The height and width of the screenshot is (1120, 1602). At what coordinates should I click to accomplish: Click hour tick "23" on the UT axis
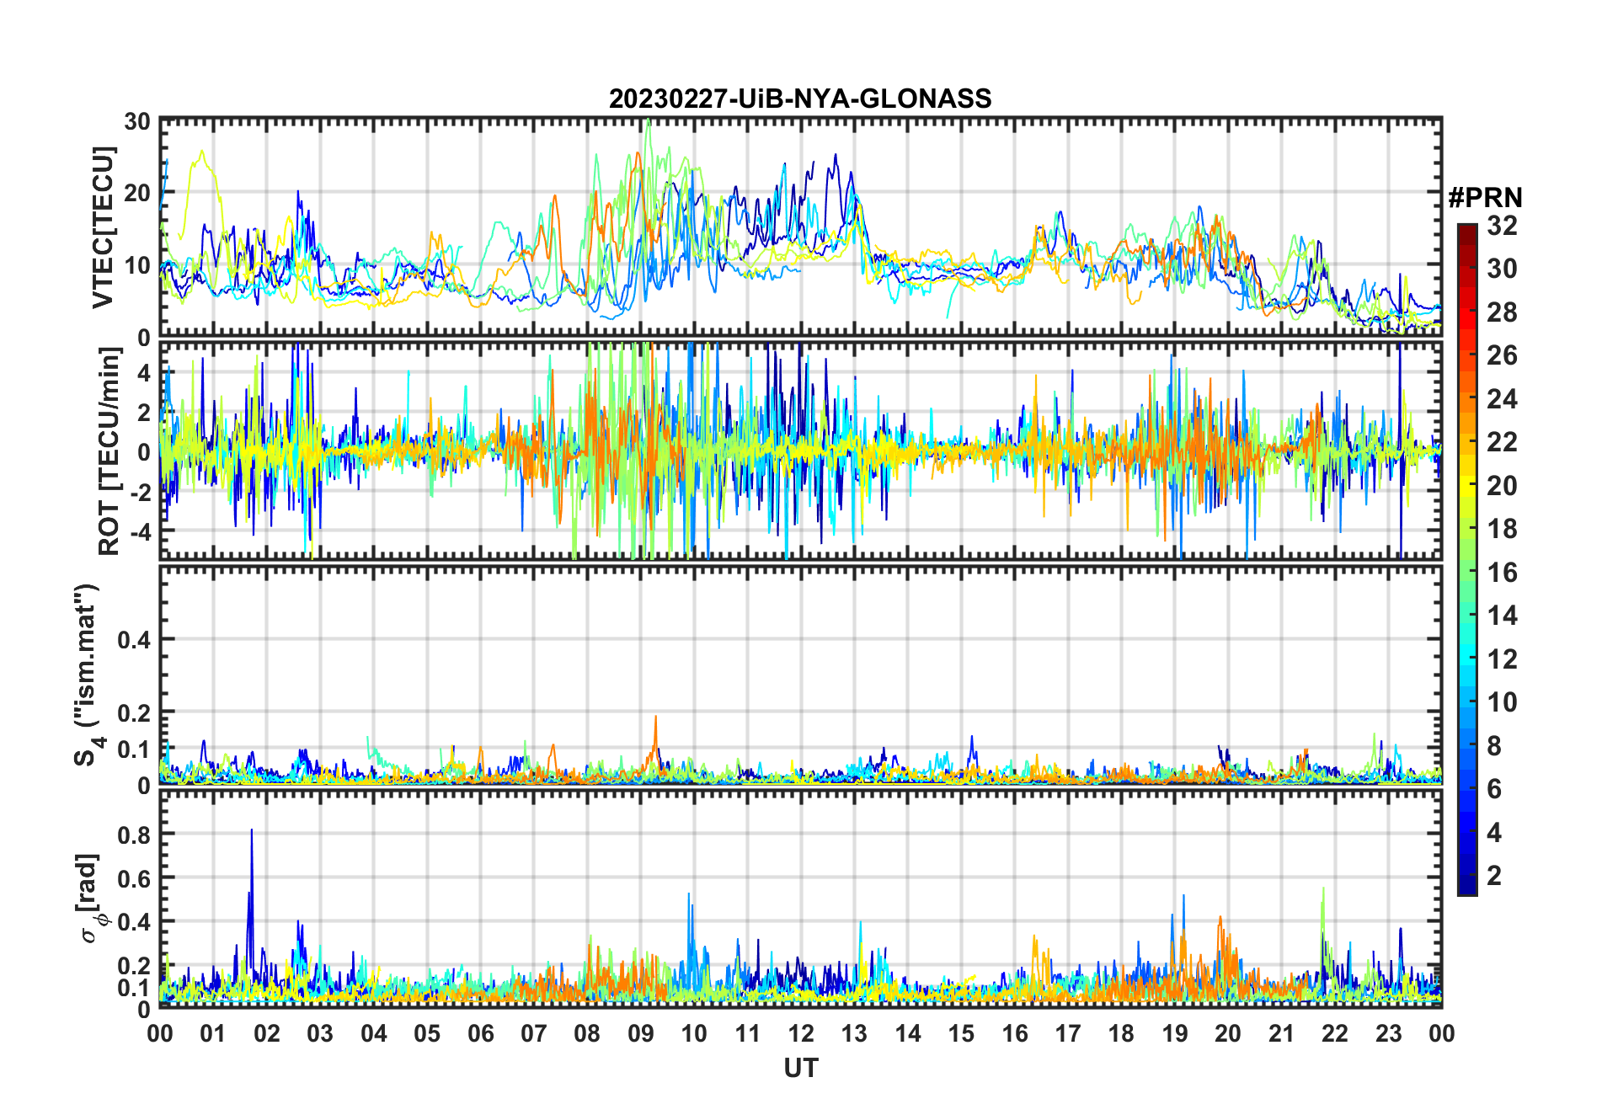pyautogui.click(x=1389, y=1033)
